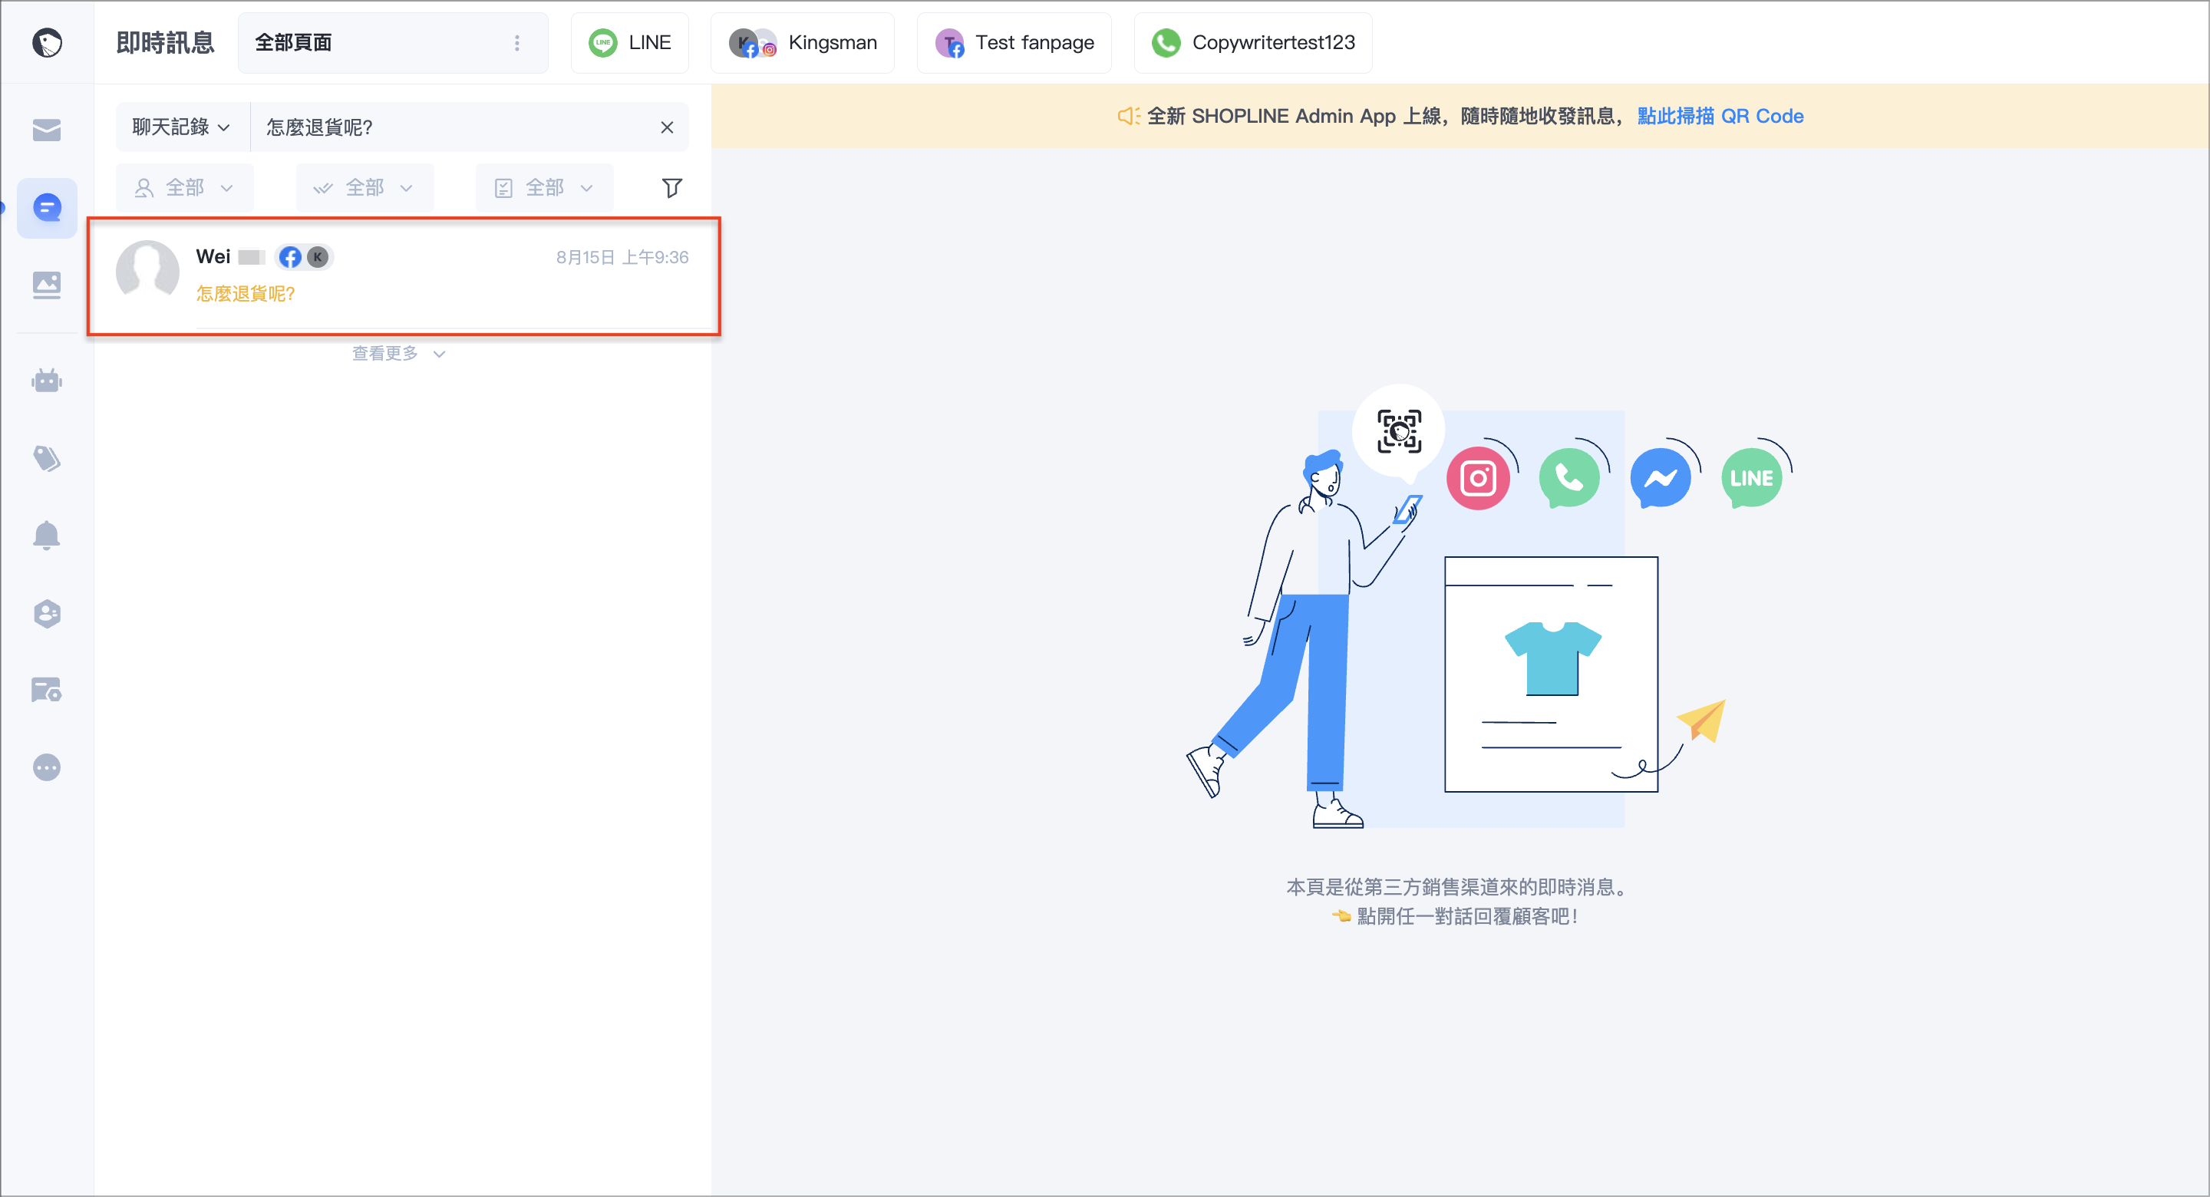Select the chat messages sidebar icon
This screenshot has width=2210, height=1197.
pyautogui.click(x=46, y=208)
